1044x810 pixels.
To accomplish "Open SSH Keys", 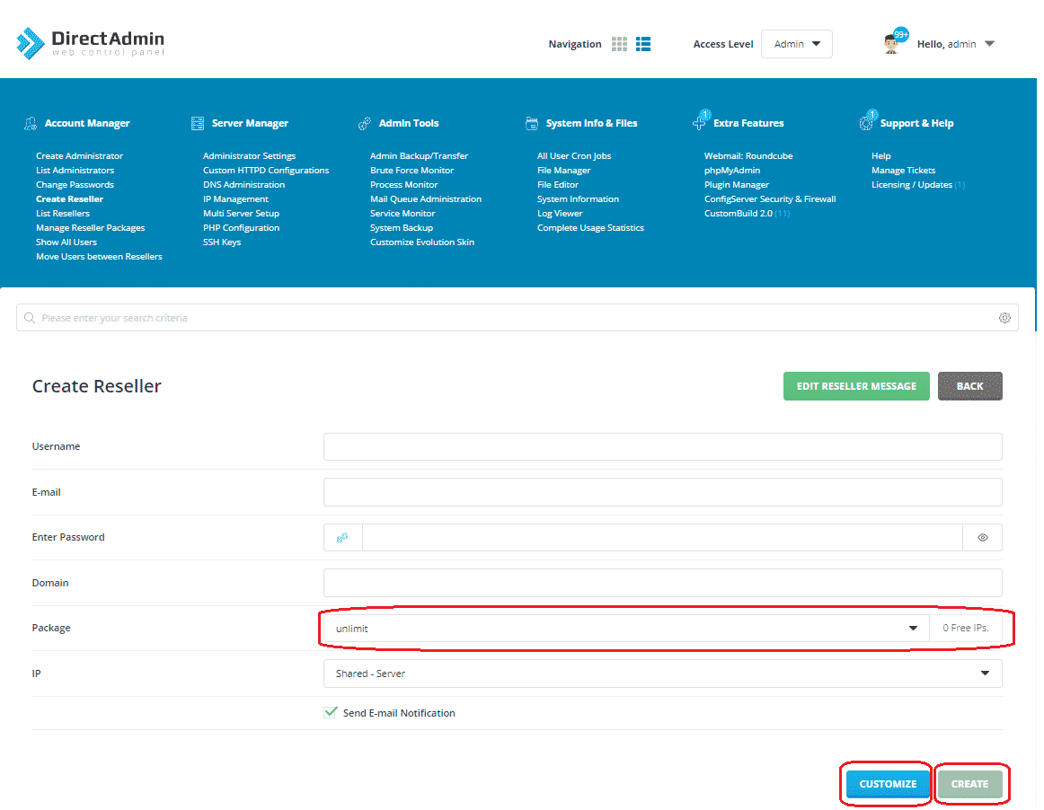I will tap(222, 242).
